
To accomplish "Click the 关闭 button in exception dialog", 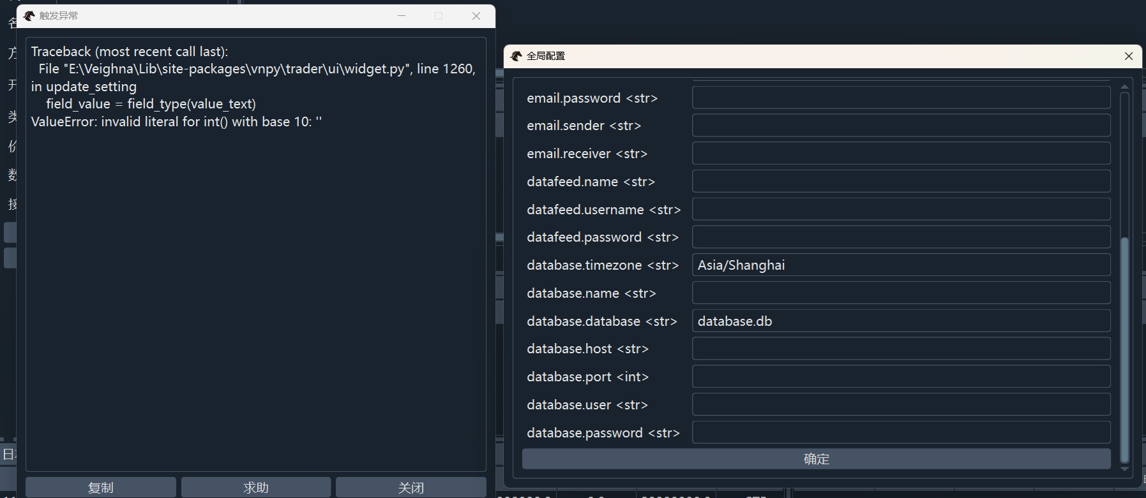I will pos(411,487).
